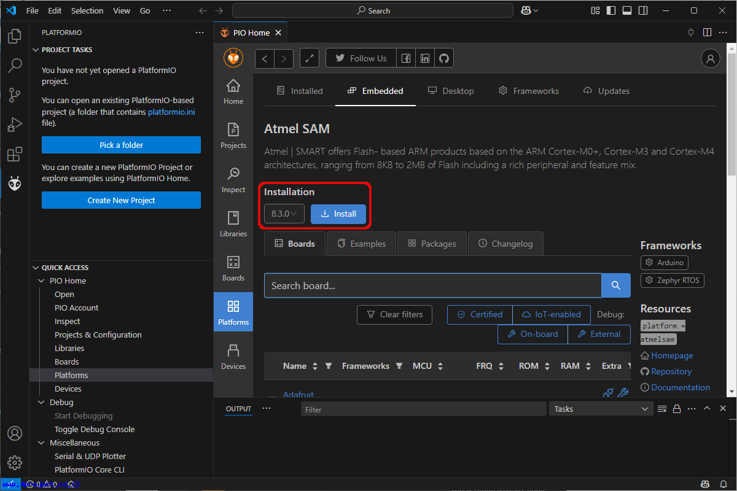Screen dimensions: 737x491
Task: Collapse the QUICK ACCESS section
Action: [35, 268]
